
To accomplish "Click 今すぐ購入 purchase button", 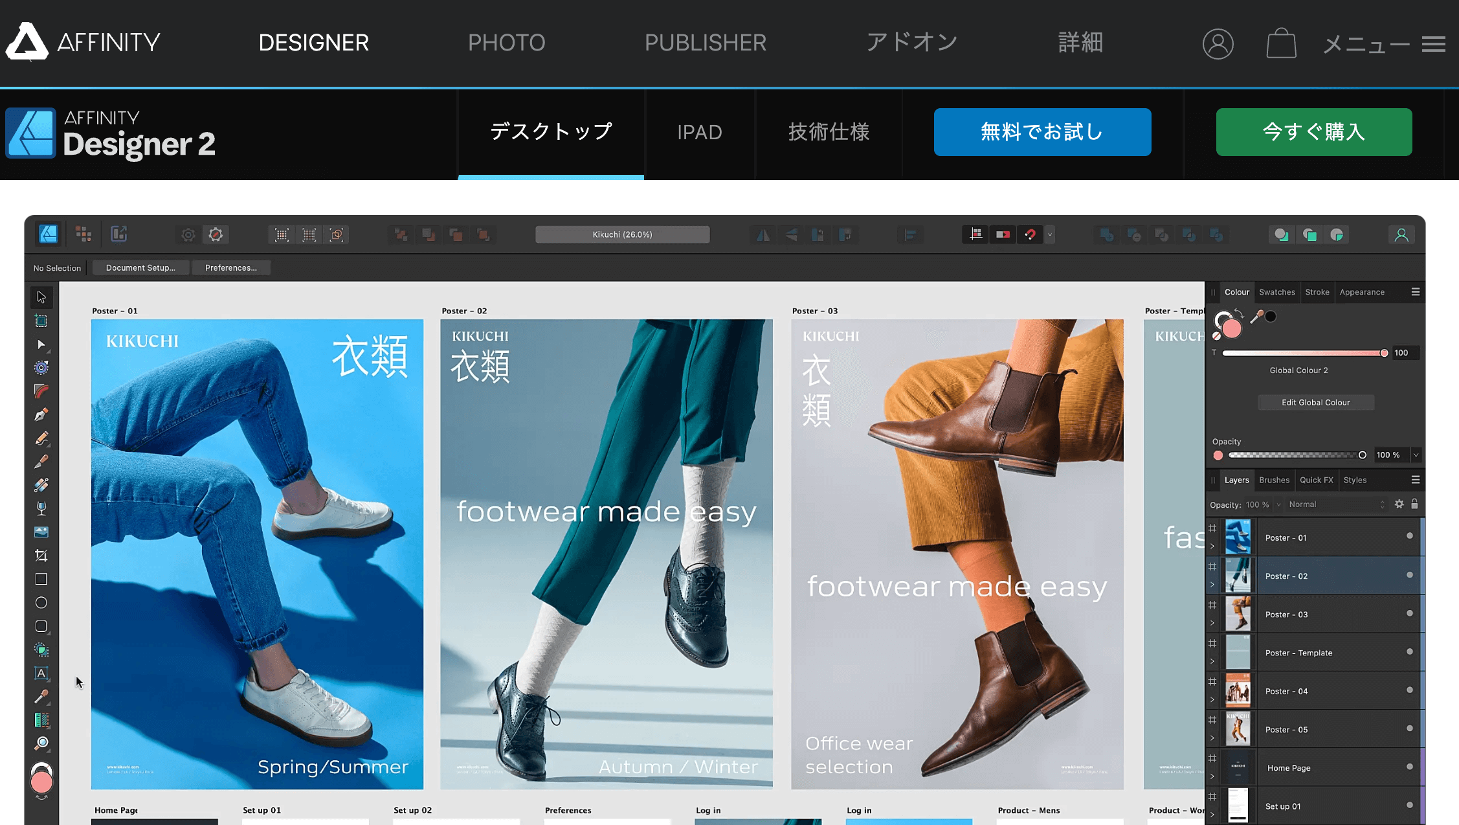I will pos(1314,131).
